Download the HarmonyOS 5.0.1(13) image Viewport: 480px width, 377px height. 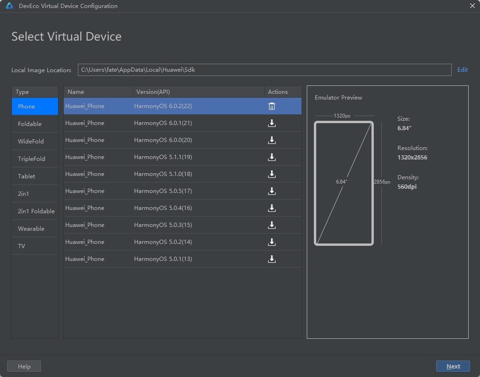tap(272, 259)
